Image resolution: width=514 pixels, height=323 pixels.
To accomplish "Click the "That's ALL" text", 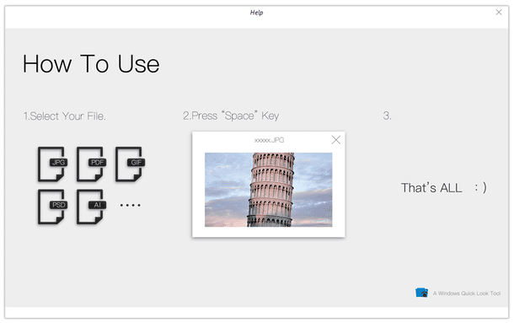I will pos(431,188).
